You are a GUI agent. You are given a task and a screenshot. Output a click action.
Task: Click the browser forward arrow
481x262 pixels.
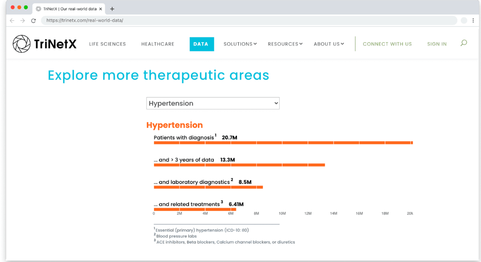point(22,20)
